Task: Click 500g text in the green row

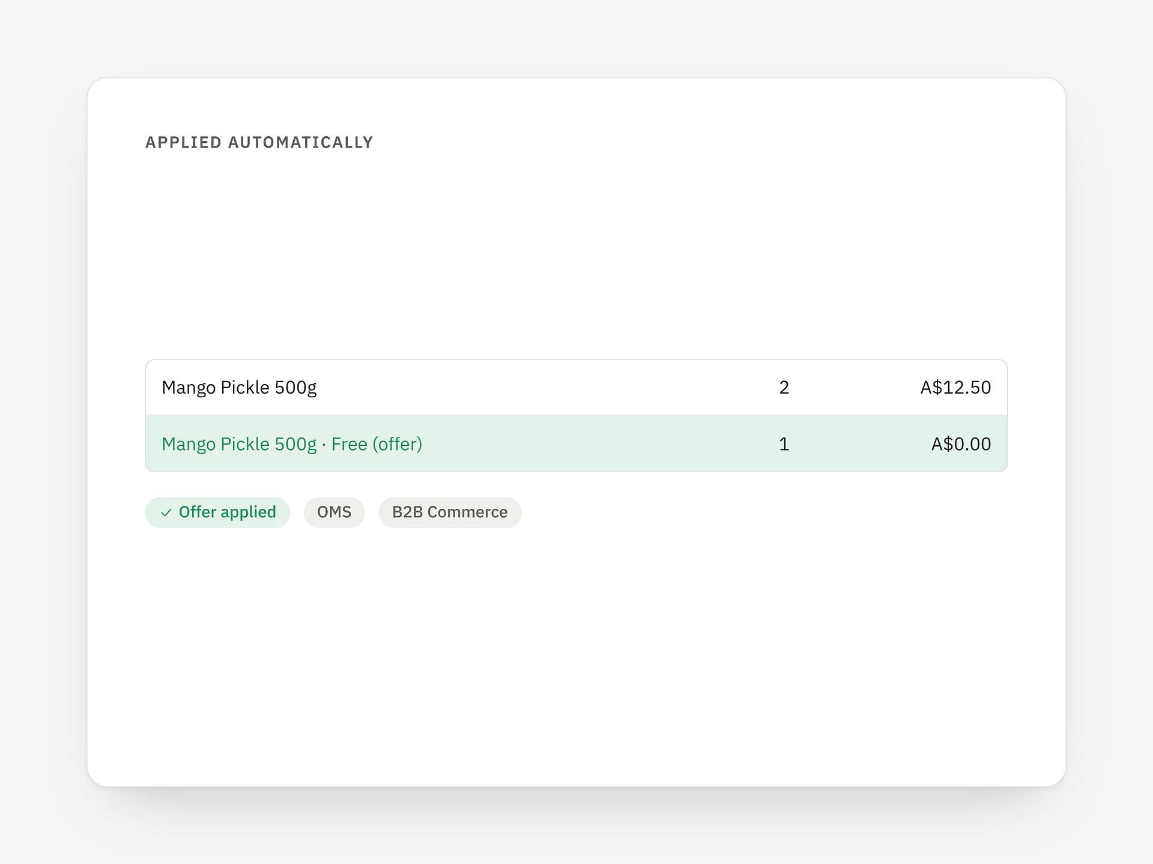Action: coord(295,445)
